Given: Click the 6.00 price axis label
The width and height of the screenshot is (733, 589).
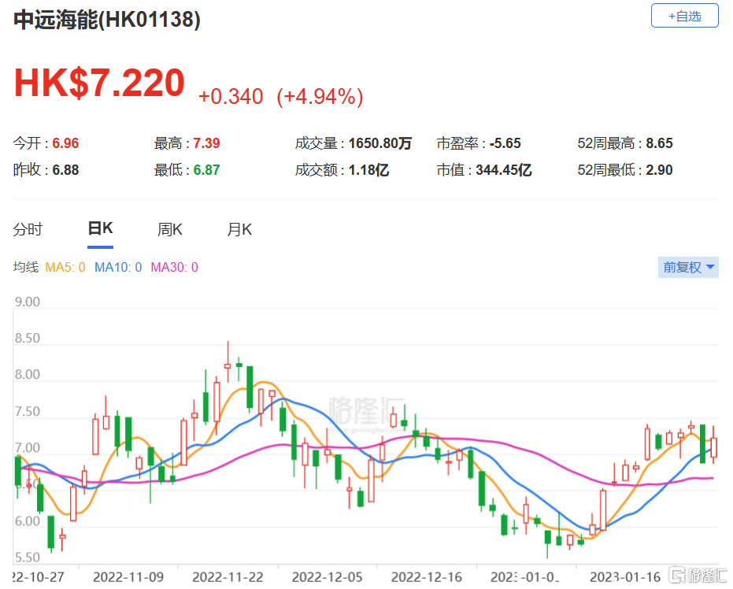Looking at the screenshot, I should click(x=28, y=521).
